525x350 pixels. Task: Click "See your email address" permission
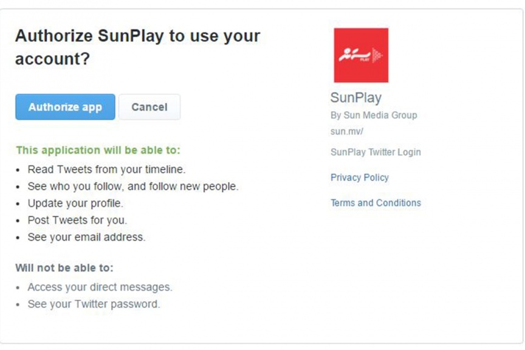tap(86, 237)
